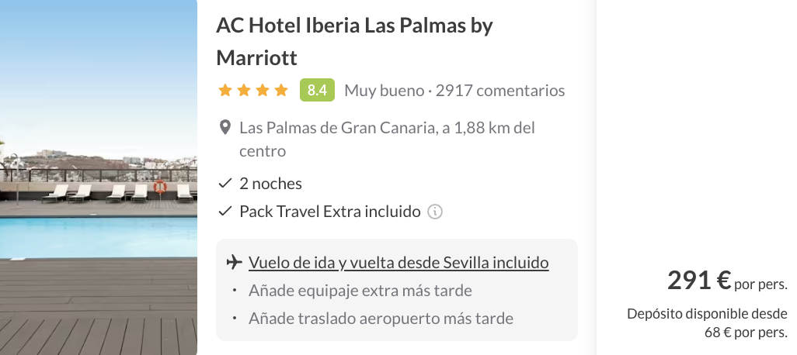Viewport: 797px width, 355px height.
Task: Click the location pin icon
Action: [x=225, y=128]
